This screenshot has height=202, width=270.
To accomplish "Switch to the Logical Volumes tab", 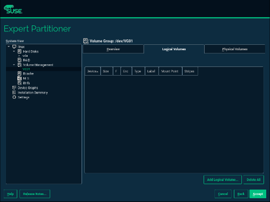I will 174,49.
